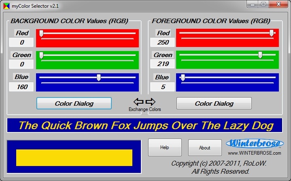Image resolution: width=291 pixels, height=181 pixels.
Task: Click the Exchange Colors right arrow icon
Action: (150, 102)
